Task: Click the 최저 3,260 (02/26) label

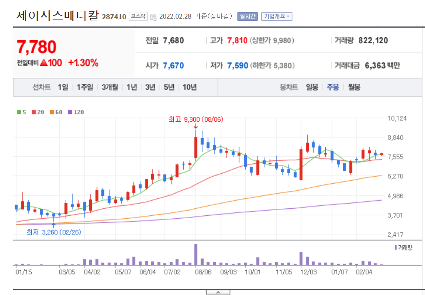Action: coord(54,232)
